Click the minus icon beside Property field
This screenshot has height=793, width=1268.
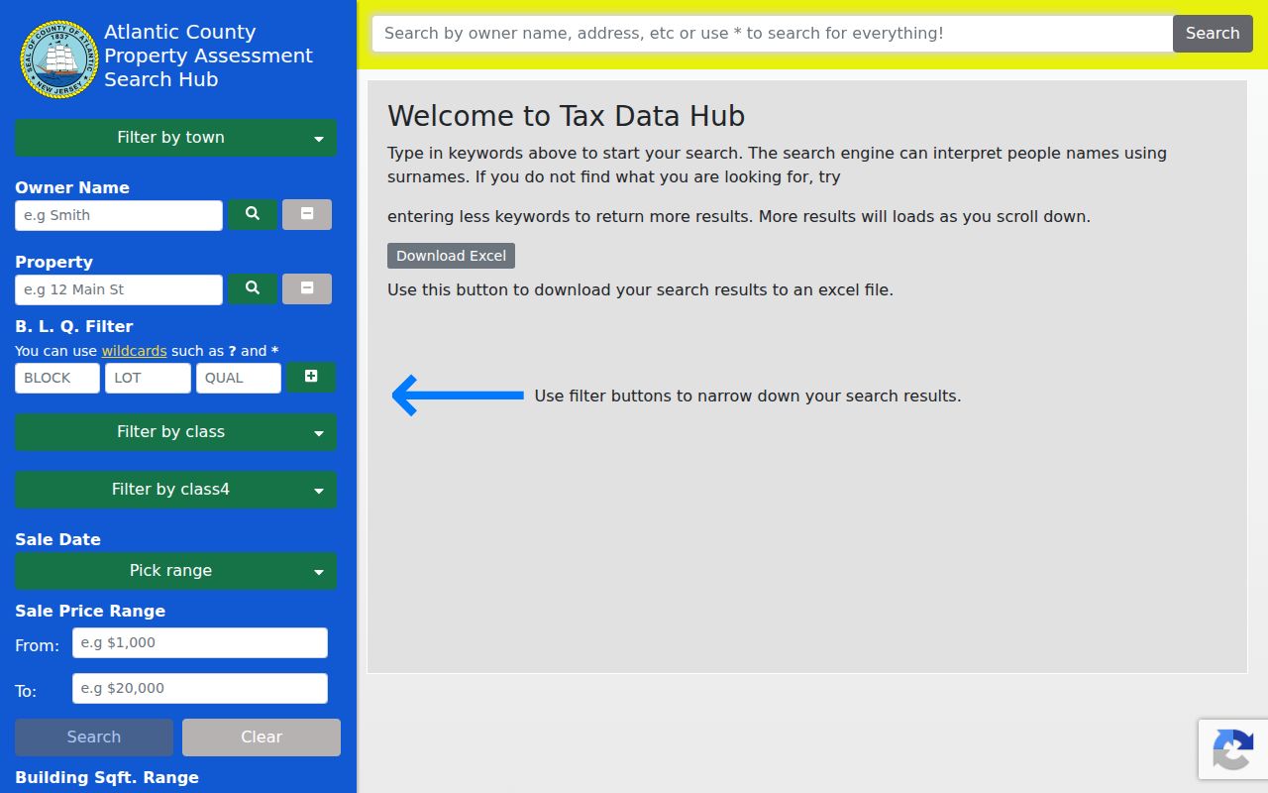click(x=307, y=288)
